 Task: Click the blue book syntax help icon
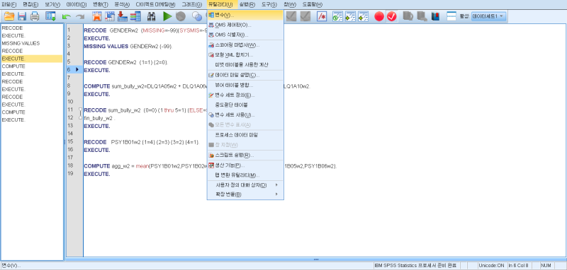point(435,16)
